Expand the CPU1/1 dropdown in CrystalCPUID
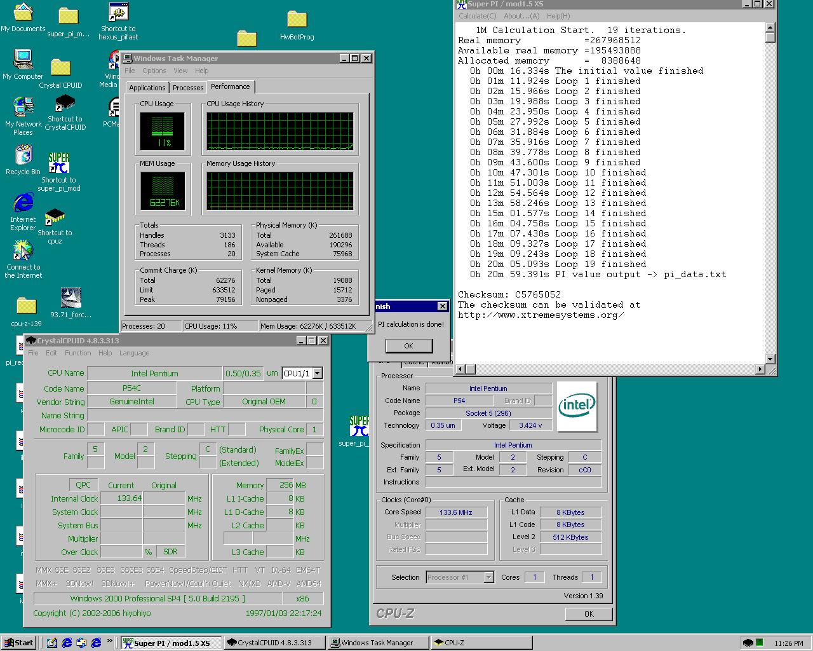 click(318, 373)
